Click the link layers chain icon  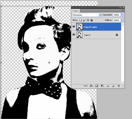85,86
